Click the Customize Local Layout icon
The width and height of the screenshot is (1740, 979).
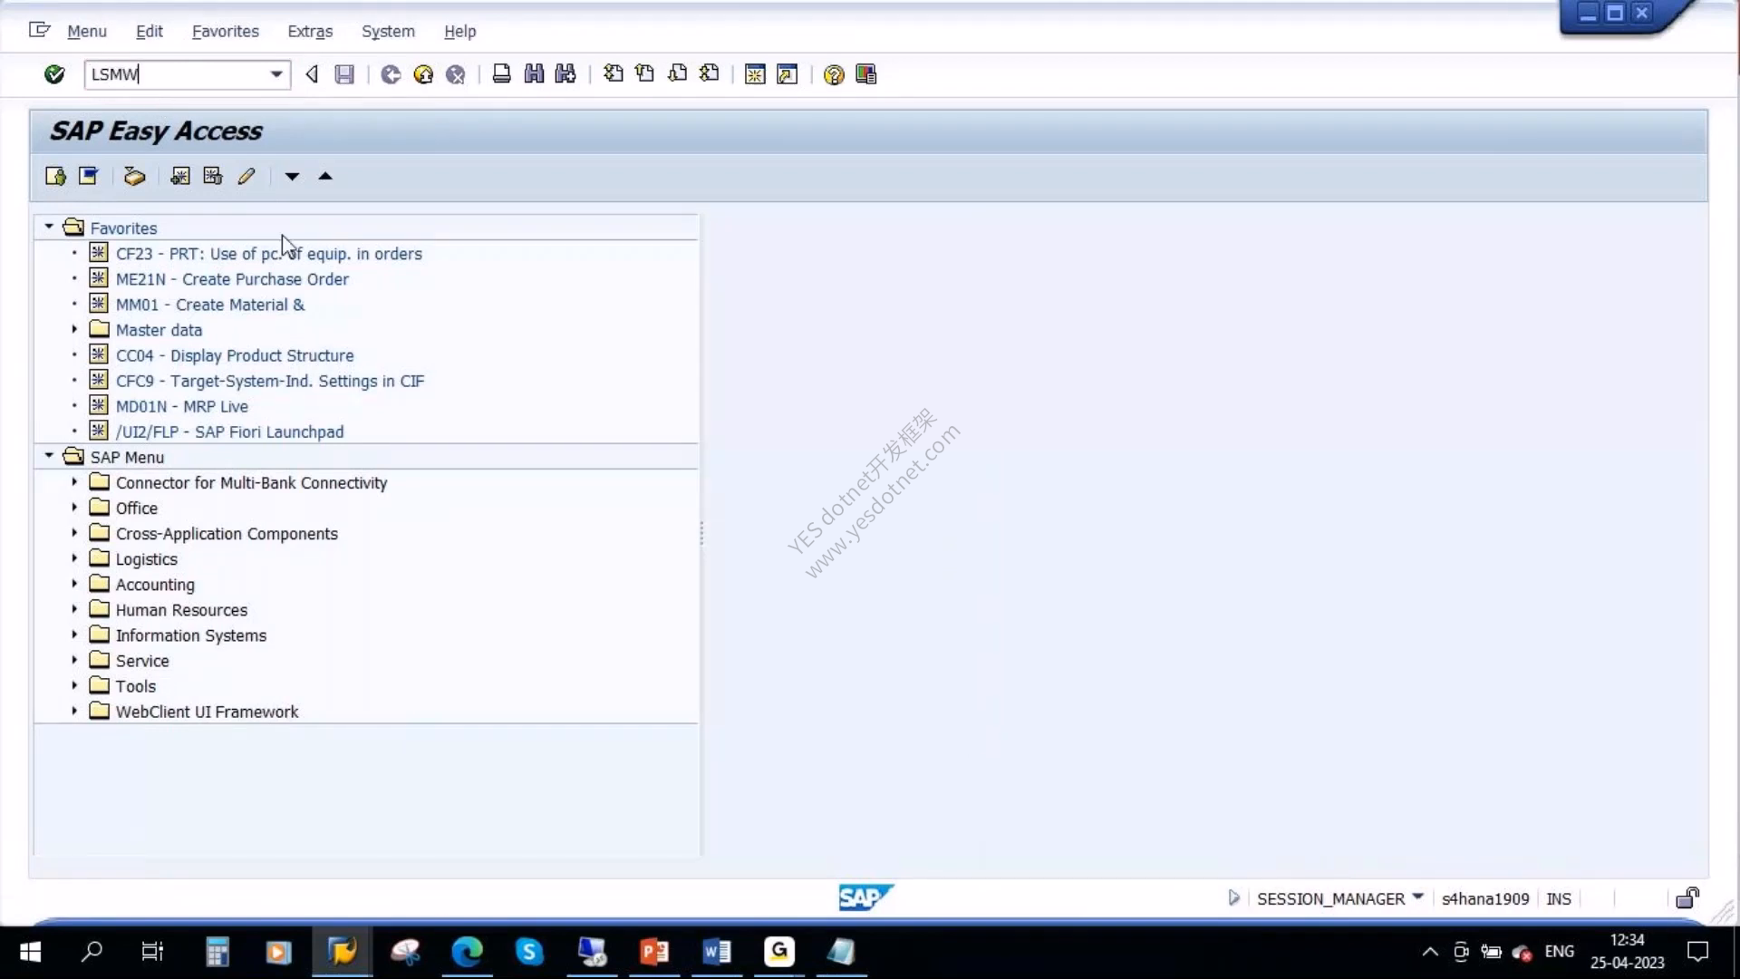click(x=866, y=74)
